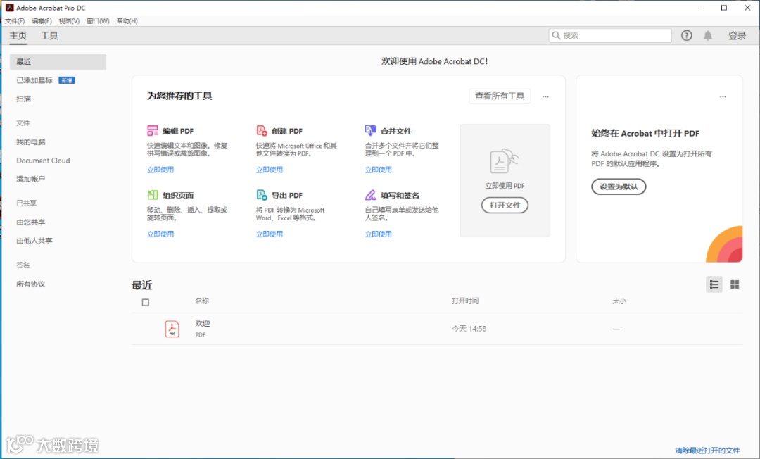The width and height of the screenshot is (760, 459).
Task: Click the Combine Files (合并文件) tool icon
Action: pos(371,130)
